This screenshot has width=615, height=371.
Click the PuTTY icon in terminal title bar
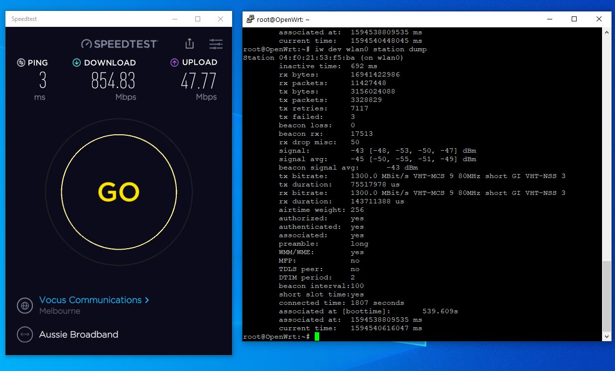click(x=250, y=19)
